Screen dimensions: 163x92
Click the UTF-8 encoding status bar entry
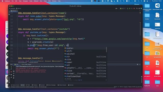click(121, 87)
